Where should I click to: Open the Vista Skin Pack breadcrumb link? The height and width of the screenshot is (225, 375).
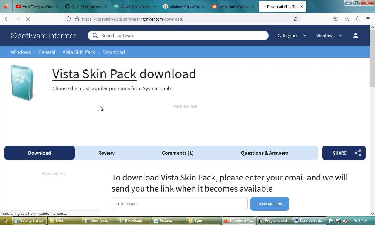(79, 52)
